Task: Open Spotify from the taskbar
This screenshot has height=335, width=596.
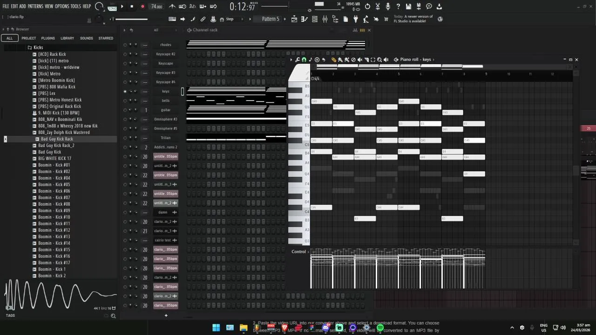Action: 380,328
